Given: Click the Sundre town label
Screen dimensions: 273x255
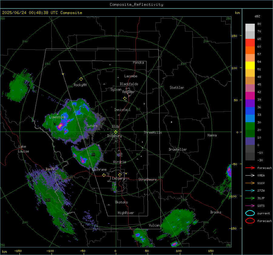Looking at the screenshot, I should point(92,126).
